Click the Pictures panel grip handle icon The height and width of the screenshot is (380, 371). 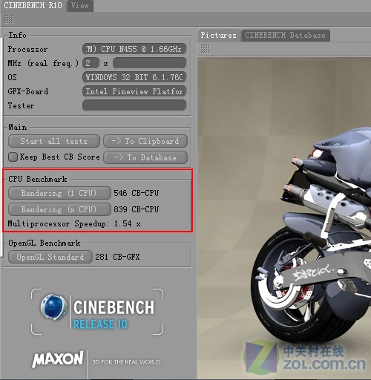tap(206, 49)
